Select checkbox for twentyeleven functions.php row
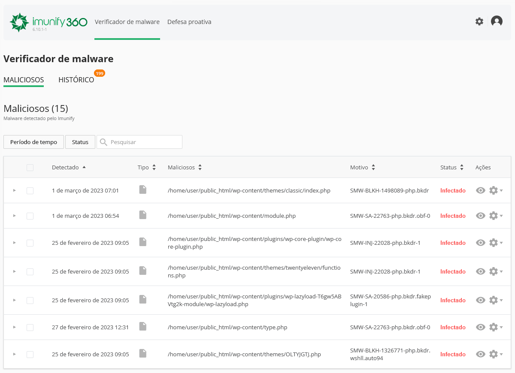The image size is (515, 373). [30, 271]
